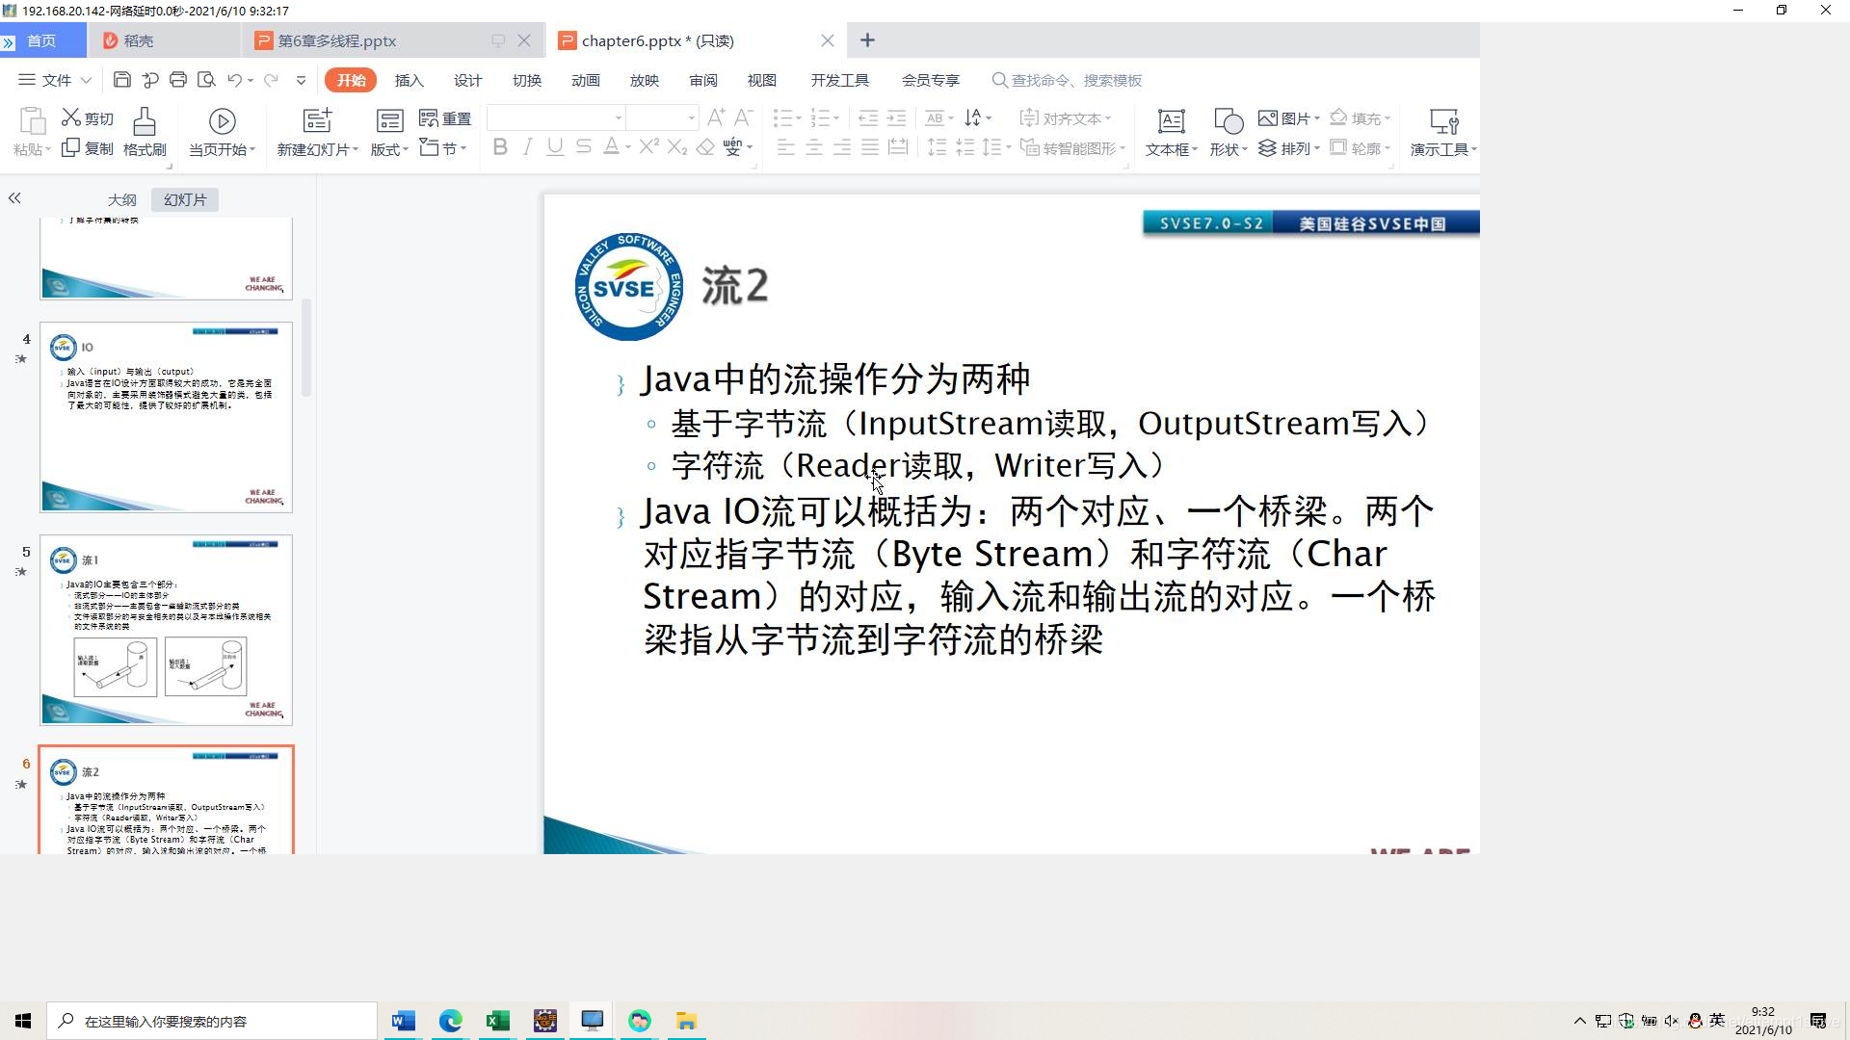Click the command search box (查找命令)
Screen dimensions: 1850x1040
(1067, 80)
